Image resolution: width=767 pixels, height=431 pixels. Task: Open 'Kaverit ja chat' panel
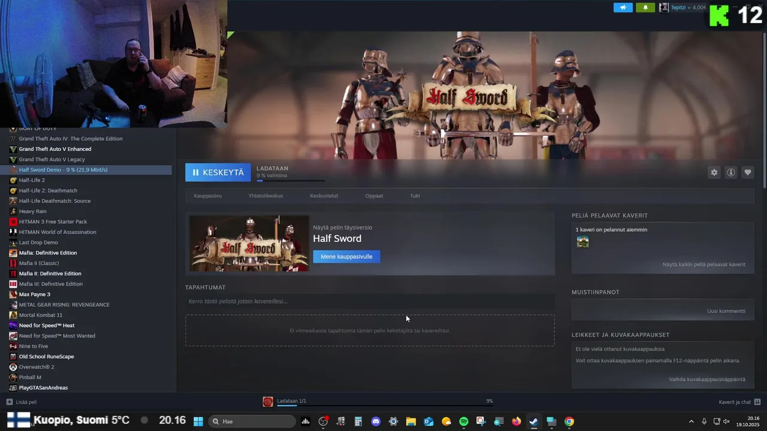(739, 402)
